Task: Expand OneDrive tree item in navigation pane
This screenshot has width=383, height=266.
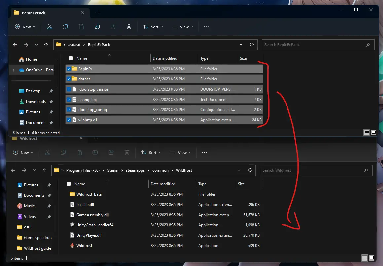Action: point(14,70)
